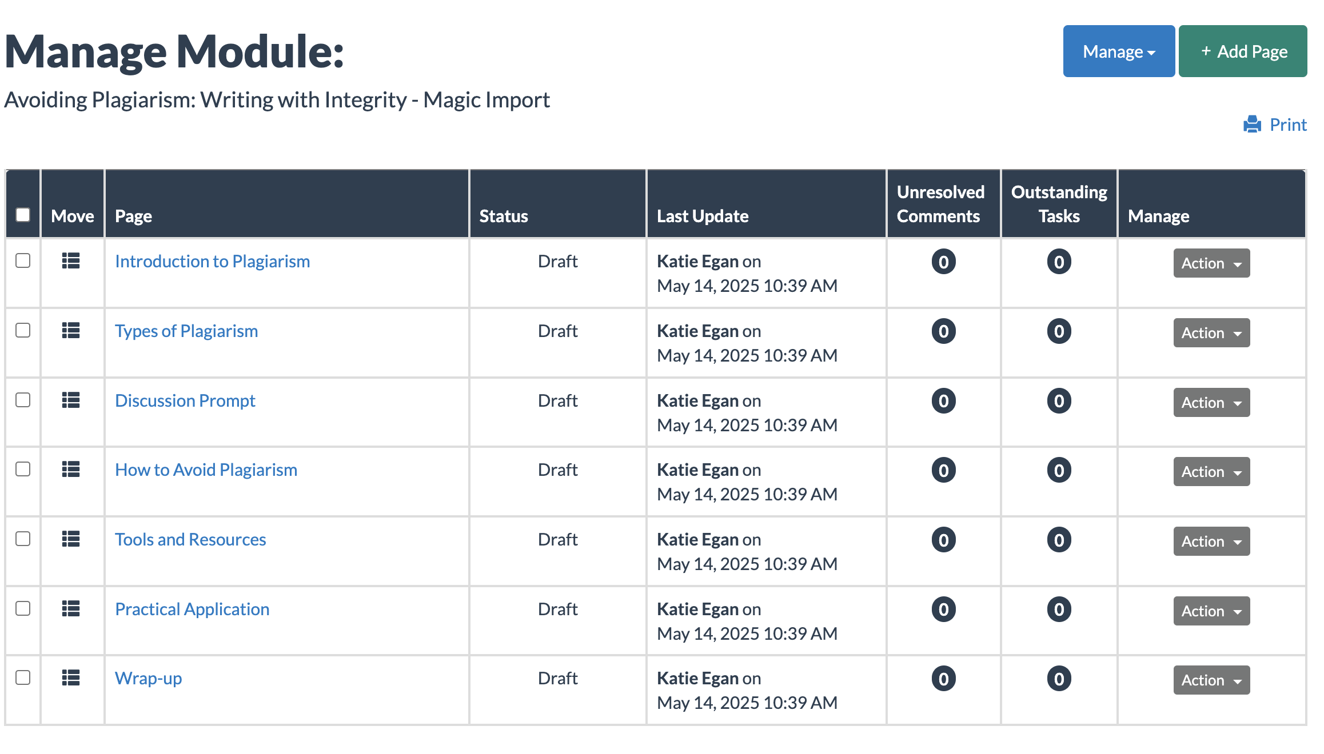Click the Add Page button
The image size is (1324, 754).
tap(1242, 51)
